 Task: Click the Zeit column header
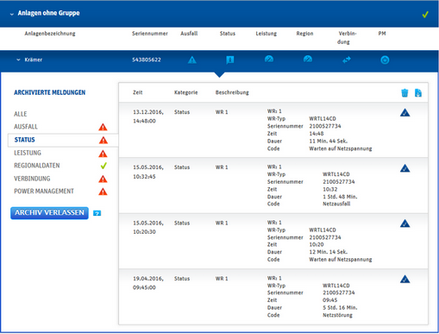click(138, 92)
